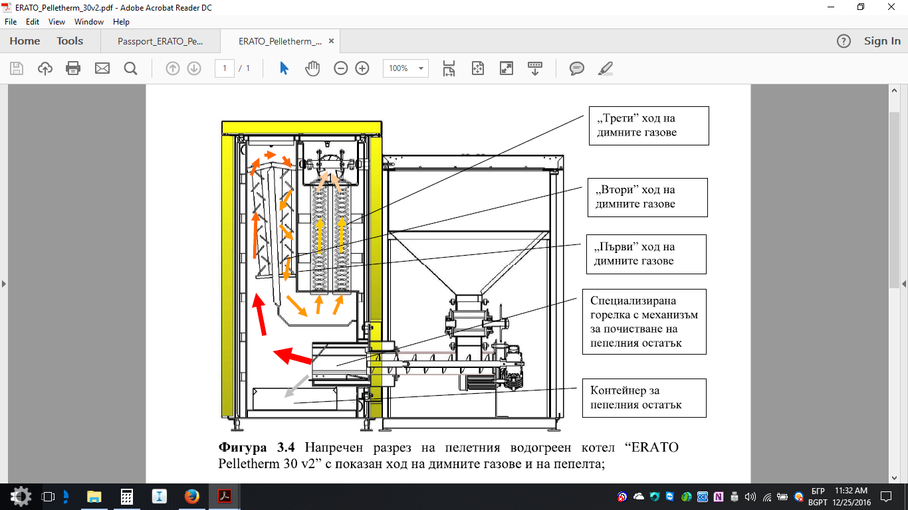The height and width of the screenshot is (510, 908).
Task: Expand the right tools pane
Action: [x=903, y=284]
